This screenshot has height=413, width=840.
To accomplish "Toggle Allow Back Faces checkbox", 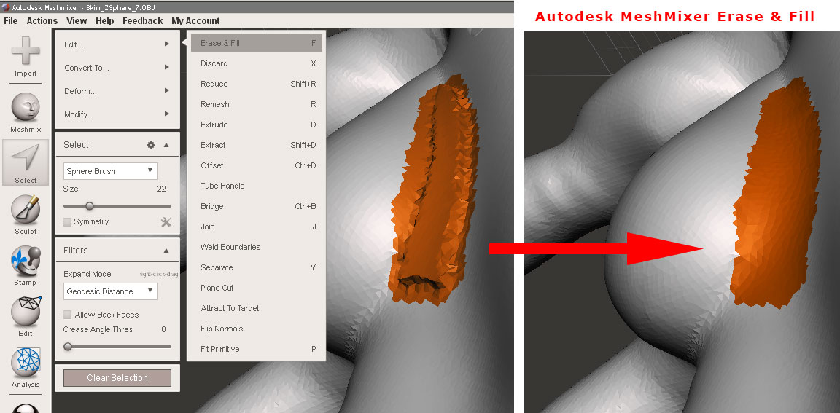I will (x=68, y=315).
